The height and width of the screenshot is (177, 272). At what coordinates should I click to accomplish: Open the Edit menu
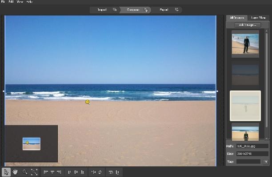pos(11,2)
